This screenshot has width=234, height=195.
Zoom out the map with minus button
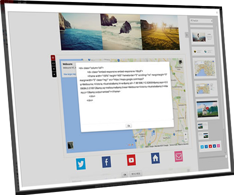186,139
